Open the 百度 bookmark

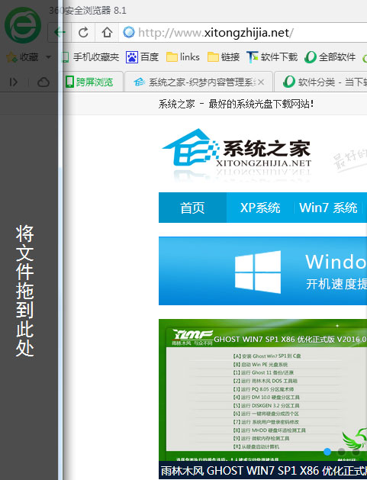[142, 57]
